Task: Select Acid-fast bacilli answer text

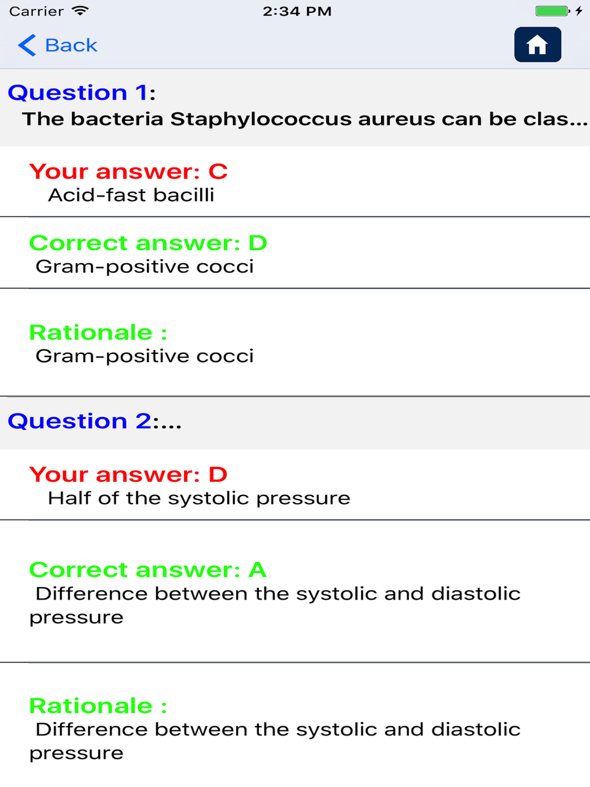Action: point(131,195)
